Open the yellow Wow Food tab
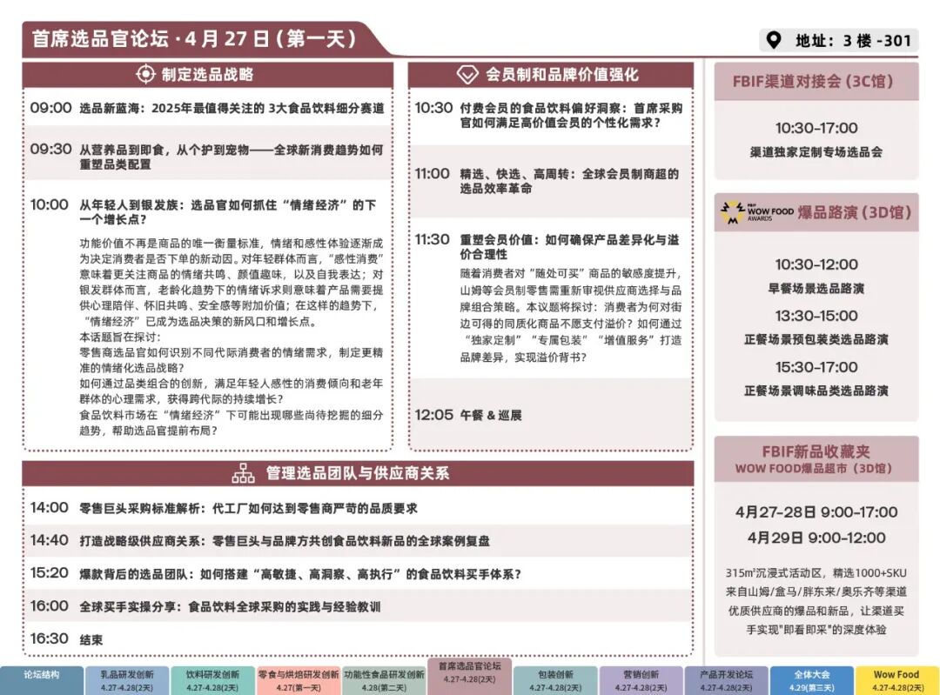 coord(896,680)
